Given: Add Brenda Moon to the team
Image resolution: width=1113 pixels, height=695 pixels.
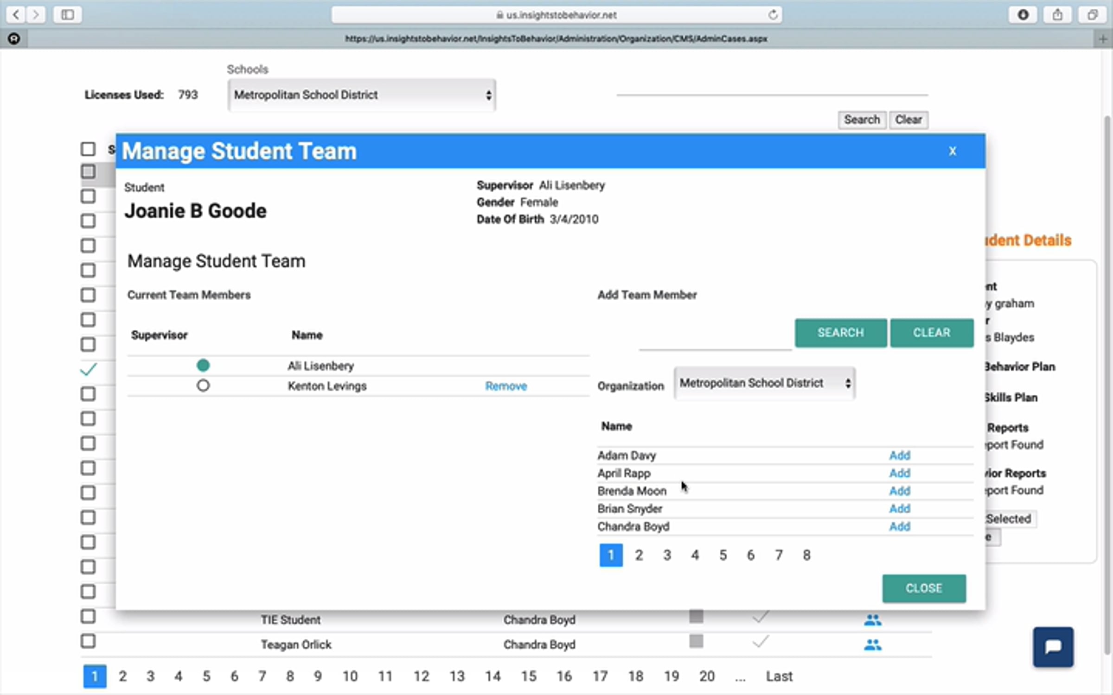Looking at the screenshot, I should tap(899, 491).
